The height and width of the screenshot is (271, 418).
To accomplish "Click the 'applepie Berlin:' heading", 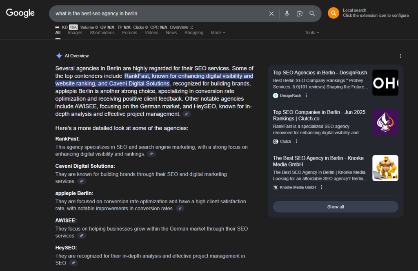I will click(x=74, y=193).
